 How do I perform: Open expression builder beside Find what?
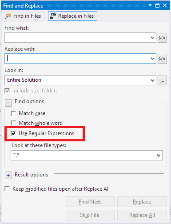tap(162, 38)
